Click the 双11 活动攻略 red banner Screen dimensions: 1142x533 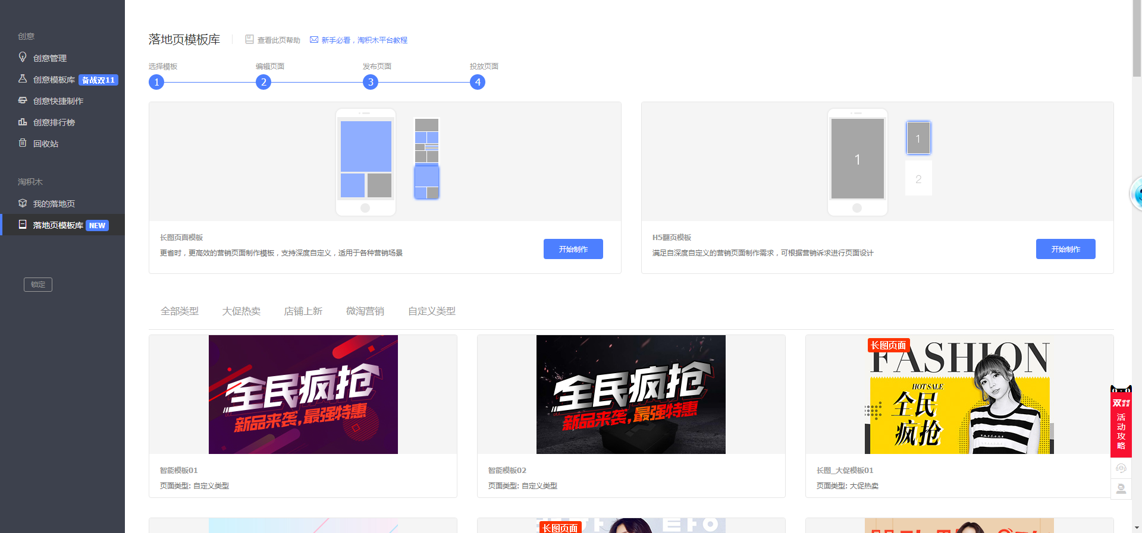pos(1121,421)
